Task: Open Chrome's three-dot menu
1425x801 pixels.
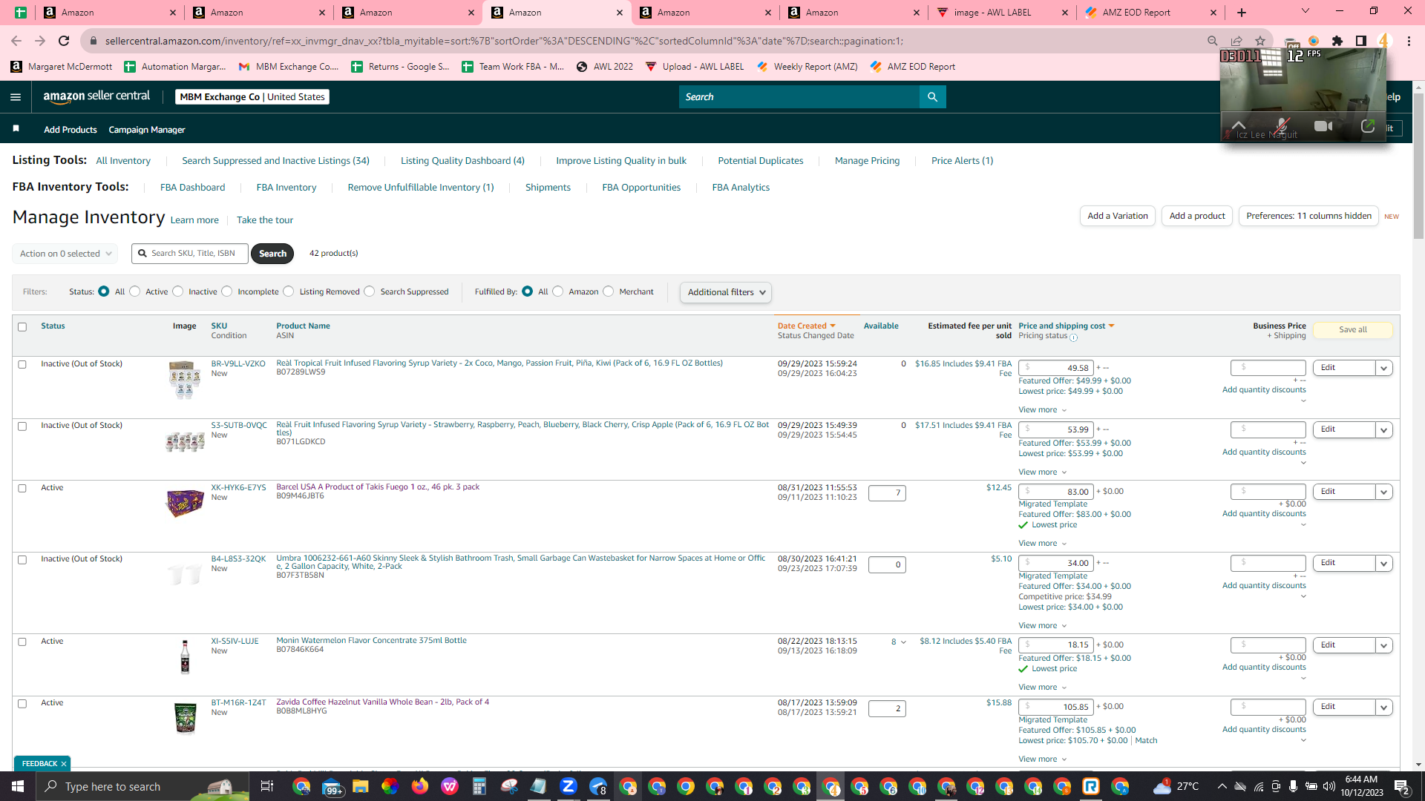Action: click(x=1409, y=41)
